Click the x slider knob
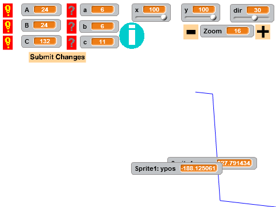The image size is (276, 207). 164,17
